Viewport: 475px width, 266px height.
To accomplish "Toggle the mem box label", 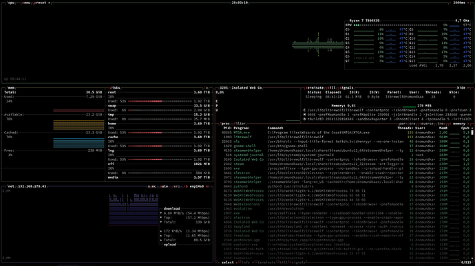I will (11, 88).
